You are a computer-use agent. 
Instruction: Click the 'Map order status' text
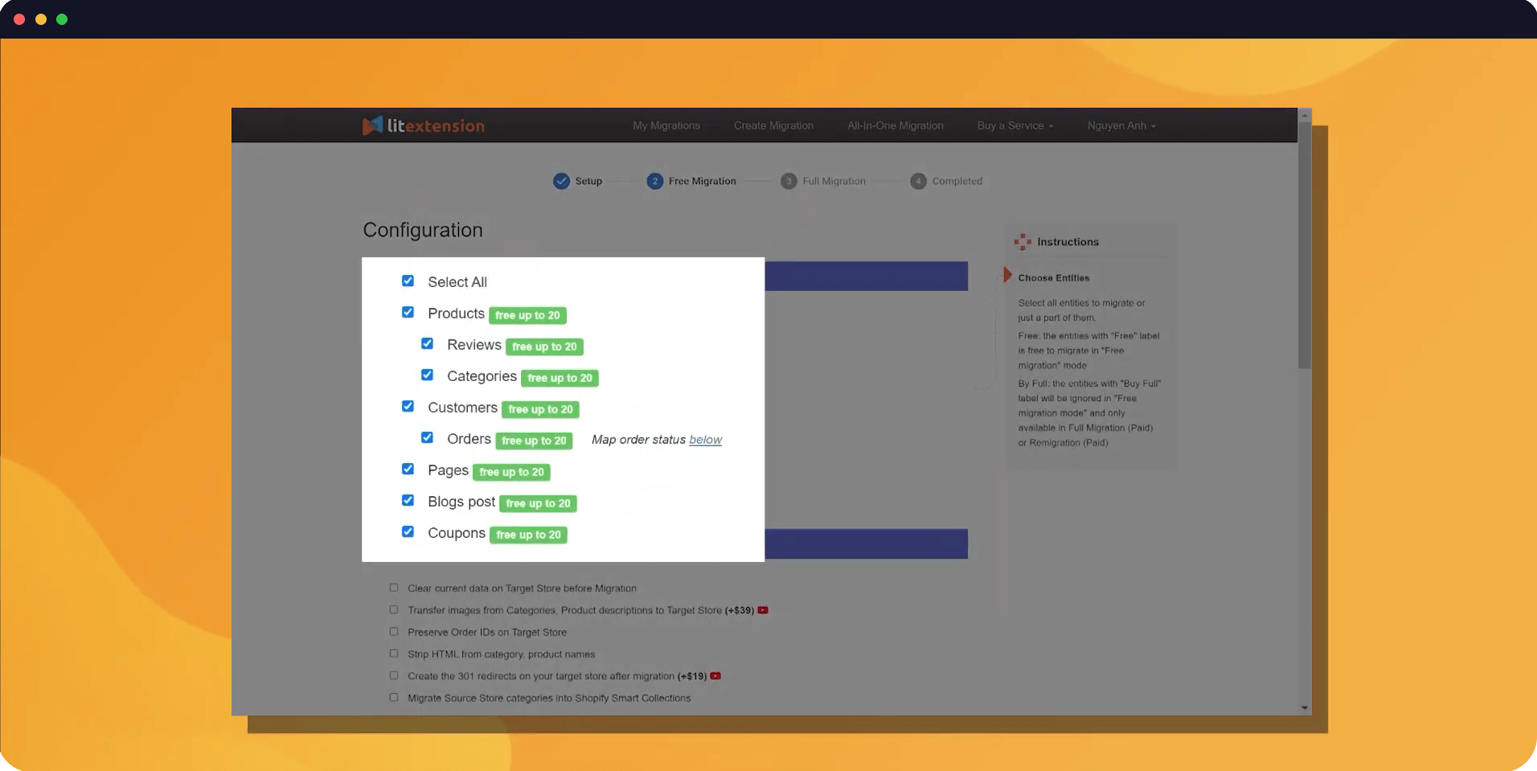(x=638, y=440)
